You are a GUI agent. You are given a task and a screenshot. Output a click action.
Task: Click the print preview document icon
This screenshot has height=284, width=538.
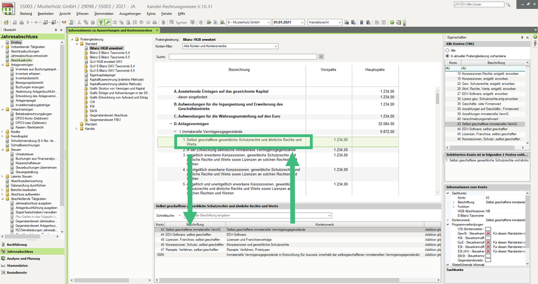click(x=15, y=22)
